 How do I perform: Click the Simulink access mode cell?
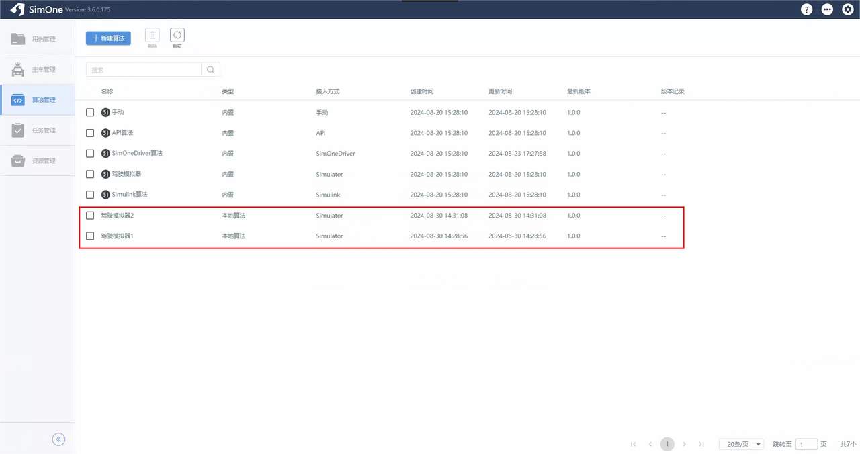tap(328, 195)
